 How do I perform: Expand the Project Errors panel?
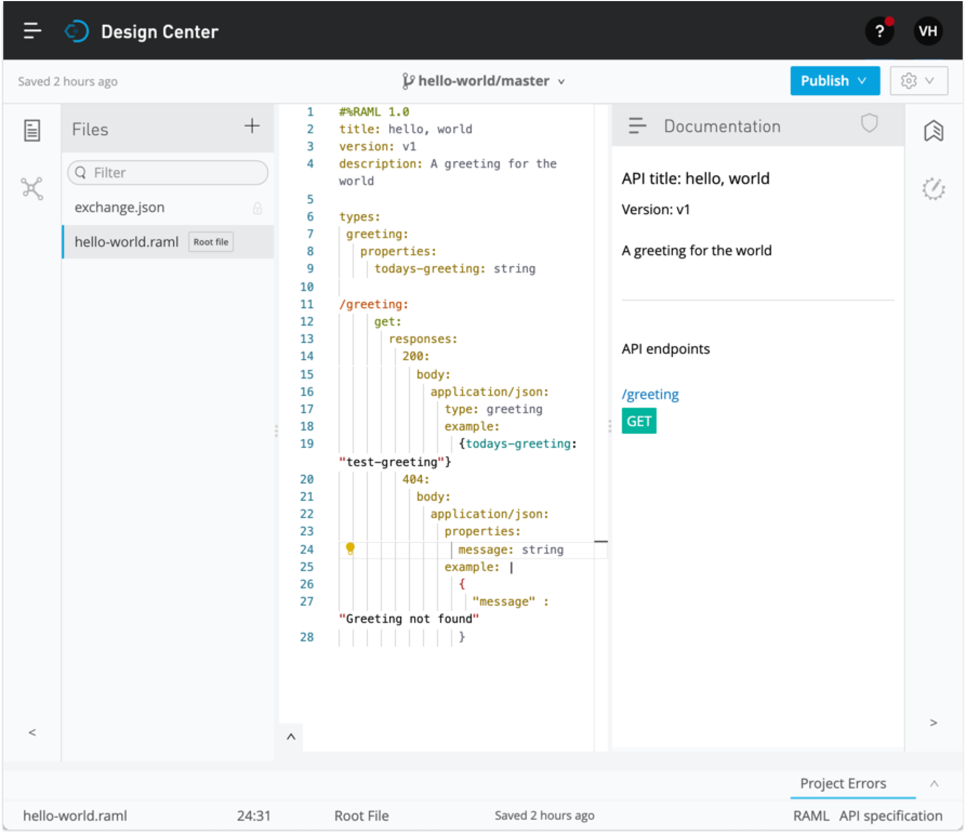[934, 784]
